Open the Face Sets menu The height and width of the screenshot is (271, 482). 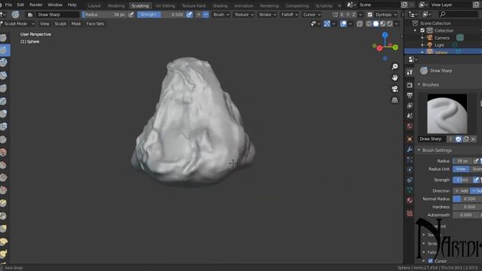pyautogui.click(x=95, y=23)
